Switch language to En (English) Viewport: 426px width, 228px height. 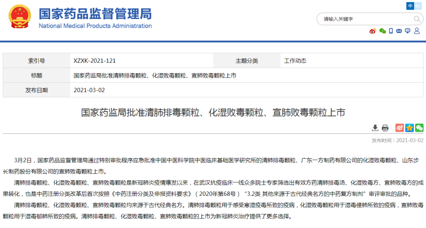click(418, 6)
